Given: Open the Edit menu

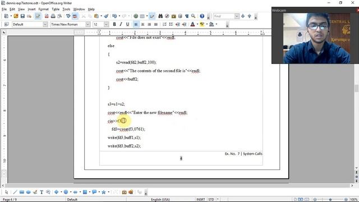Looking at the screenshot, I should pyautogui.click(x=12, y=9).
